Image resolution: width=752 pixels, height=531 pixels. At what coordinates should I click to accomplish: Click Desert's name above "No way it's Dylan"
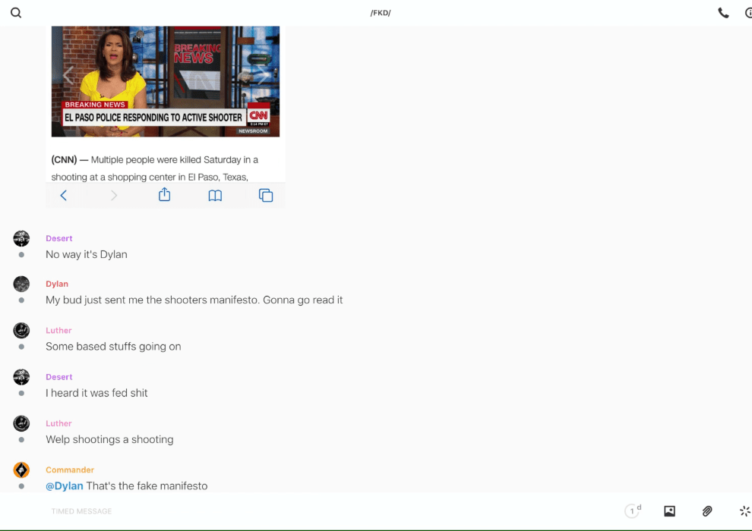click(x=59, y=238)
